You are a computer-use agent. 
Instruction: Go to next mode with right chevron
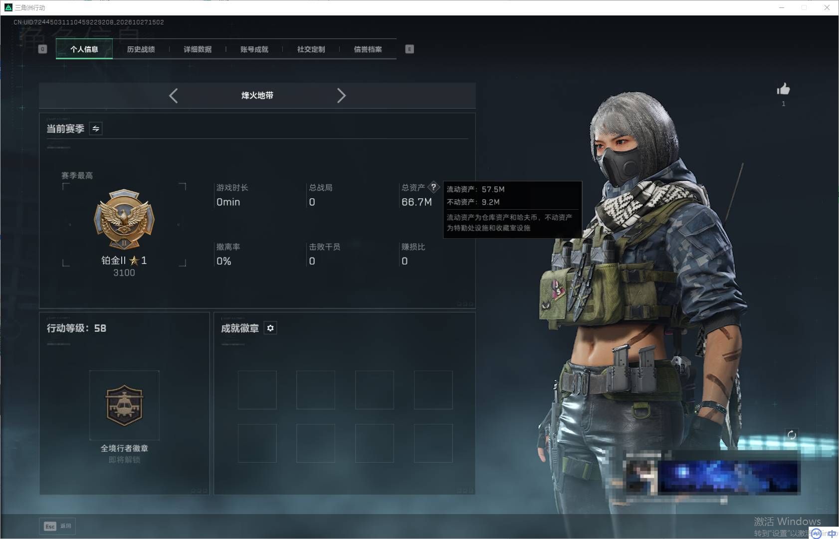click(341, 96)
